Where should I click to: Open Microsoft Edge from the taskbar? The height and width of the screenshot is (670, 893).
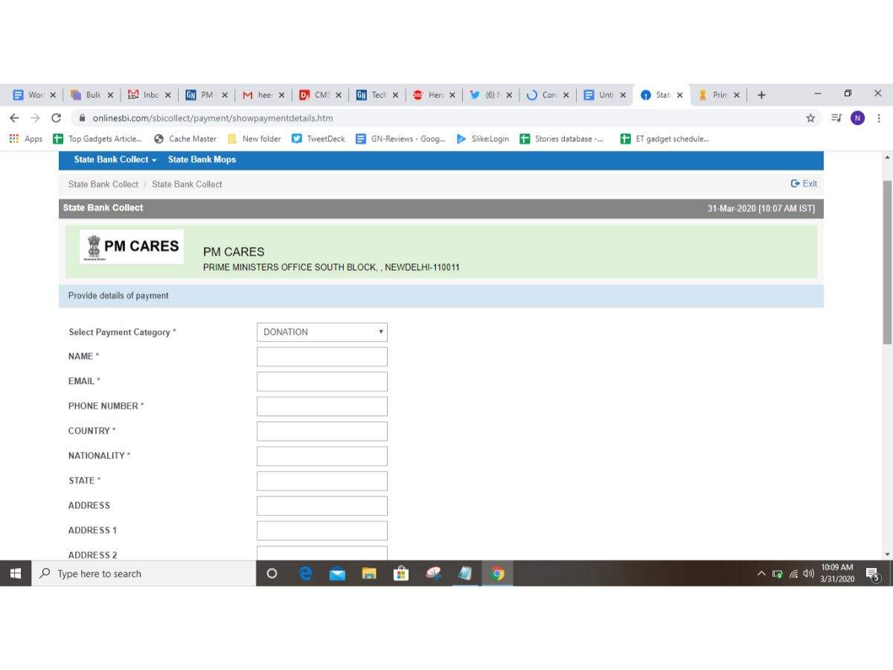(x=305, y=573)
